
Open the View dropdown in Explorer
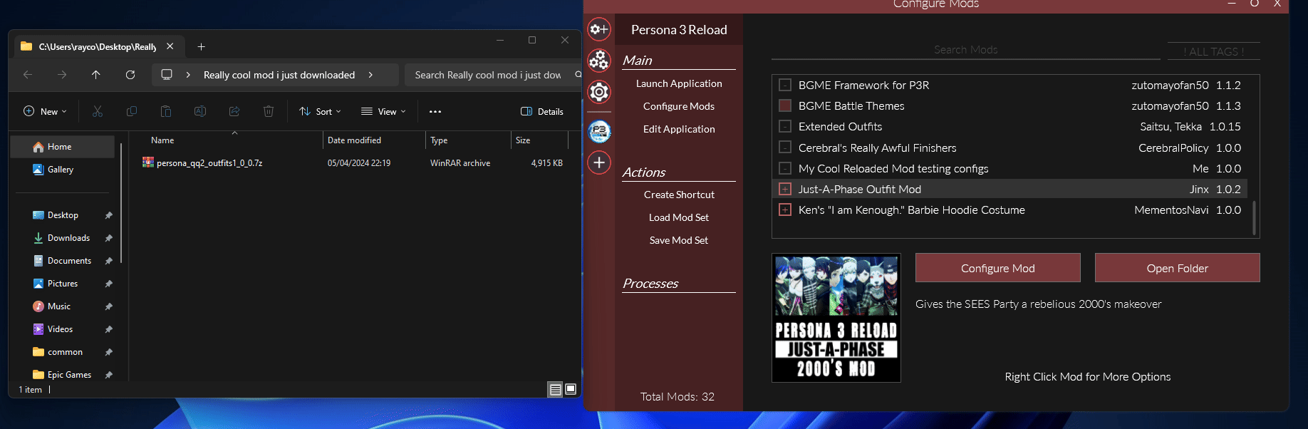coord(383,111)
